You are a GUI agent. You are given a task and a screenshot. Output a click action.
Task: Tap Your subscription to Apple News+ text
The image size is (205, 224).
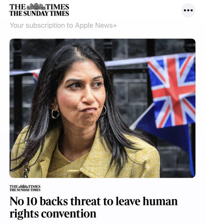[x=63, y=25]
